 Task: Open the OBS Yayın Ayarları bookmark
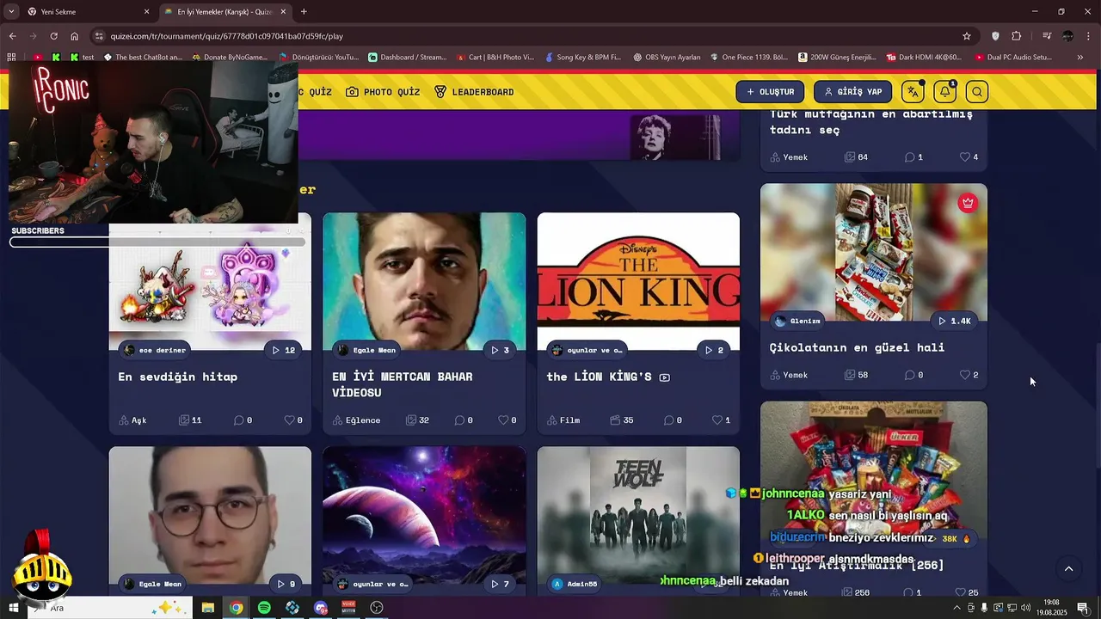coord(667,58)
